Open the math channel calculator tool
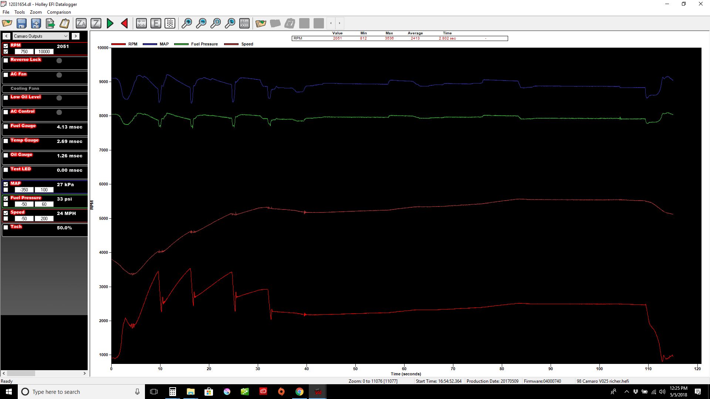Image resolution: width=710 pixels, height=399 pixels. tap(244, 23)
